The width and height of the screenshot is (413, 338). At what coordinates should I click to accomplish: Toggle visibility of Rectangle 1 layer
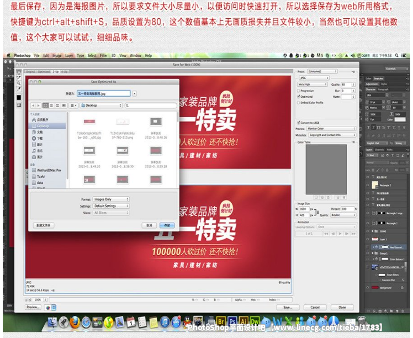[367, 223]
